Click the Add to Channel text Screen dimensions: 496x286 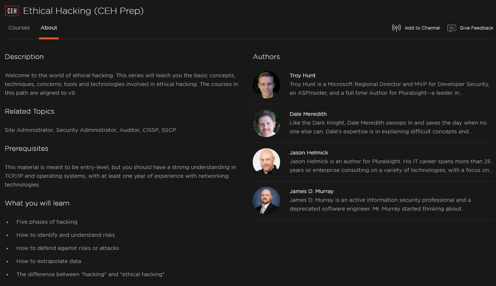coord(422,28)
